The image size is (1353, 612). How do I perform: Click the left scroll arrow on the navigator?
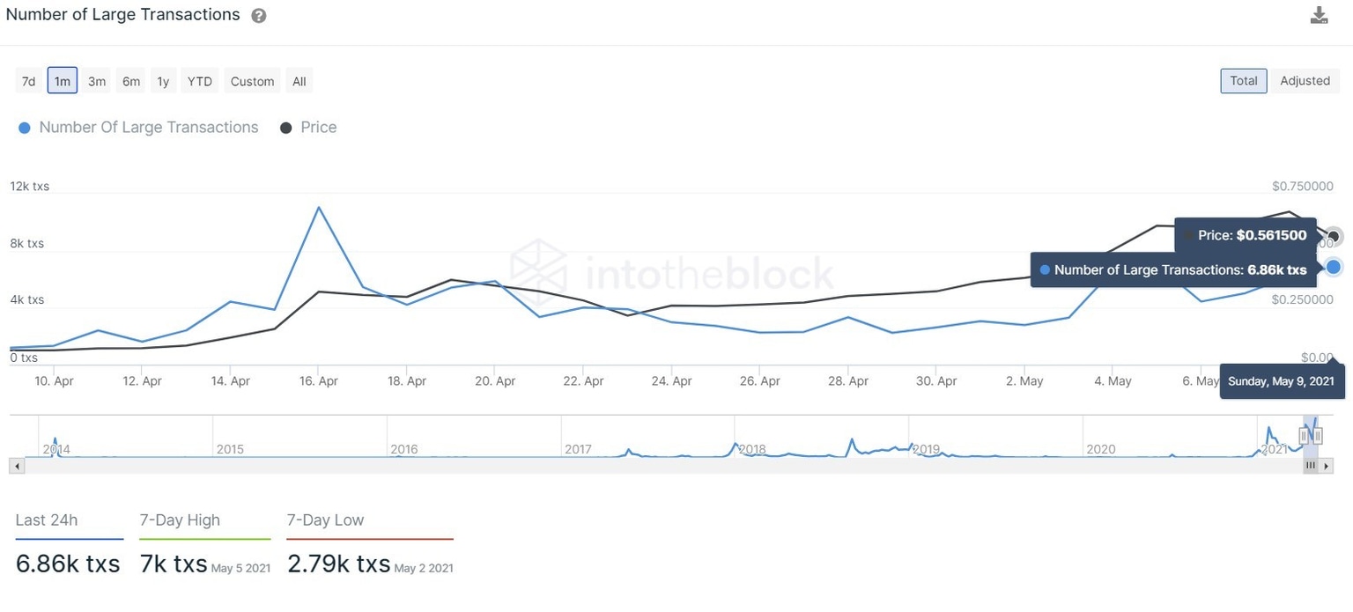pyautogui.click(x=16, y=465)
